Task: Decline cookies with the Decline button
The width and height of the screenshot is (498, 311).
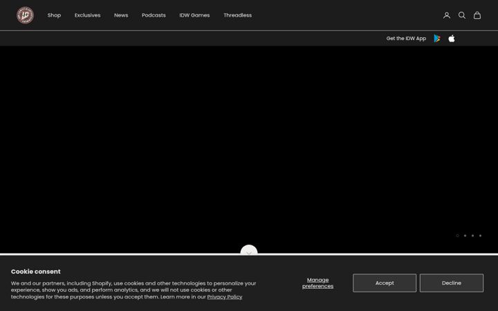Action: click(x=451, y=283)
